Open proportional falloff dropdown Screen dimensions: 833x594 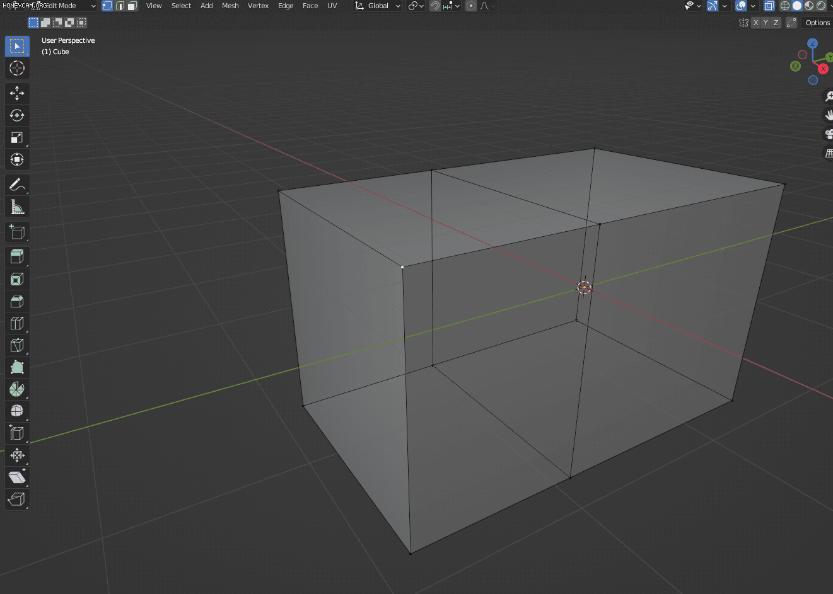coord(487,6)
